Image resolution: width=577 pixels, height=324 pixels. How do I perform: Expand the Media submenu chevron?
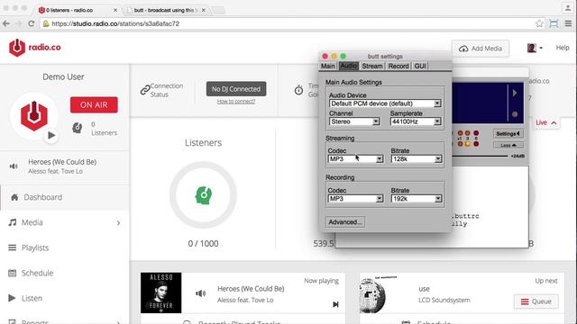[118, 223]
